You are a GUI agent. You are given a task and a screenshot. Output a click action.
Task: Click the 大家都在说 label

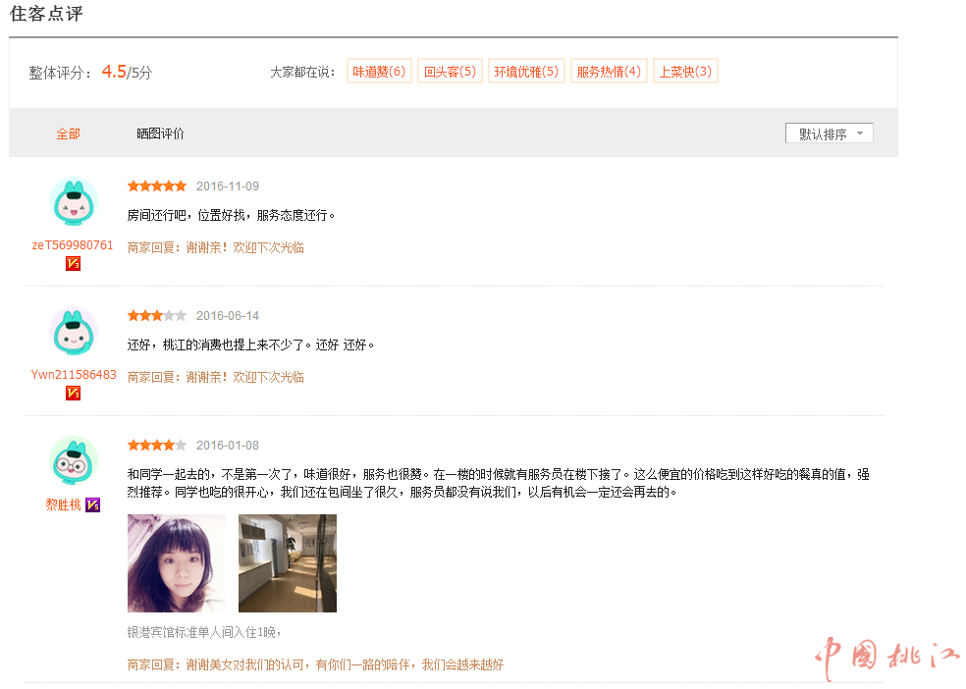302,72
